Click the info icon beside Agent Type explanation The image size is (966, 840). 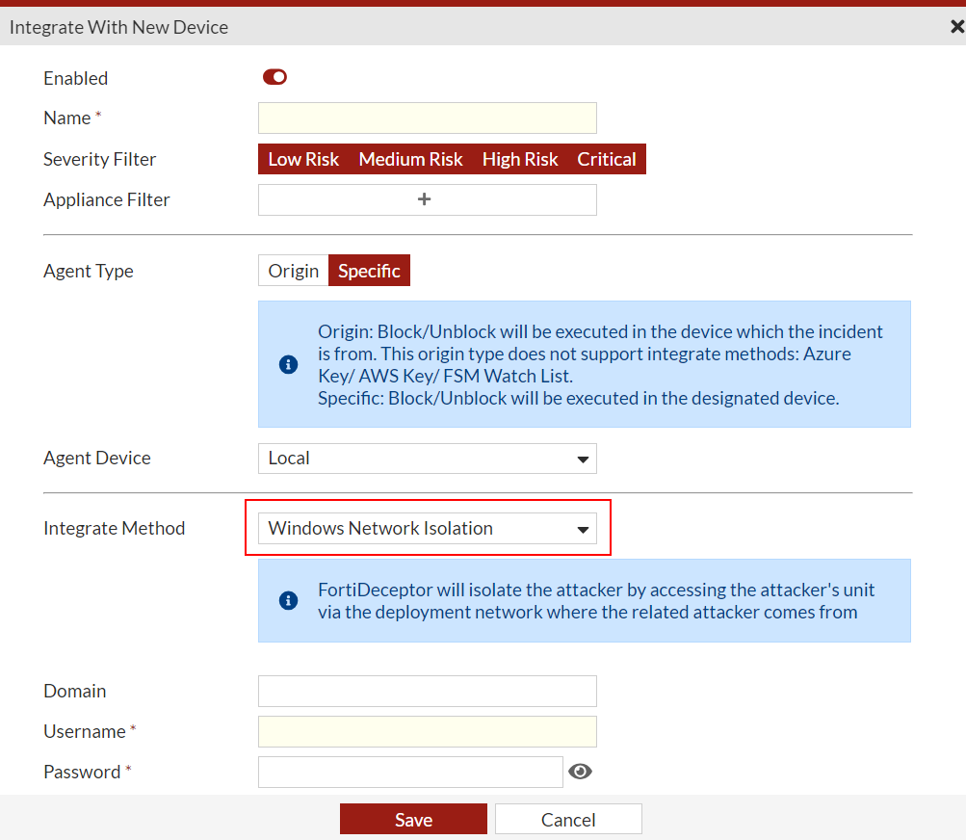(x=286, y=364)
